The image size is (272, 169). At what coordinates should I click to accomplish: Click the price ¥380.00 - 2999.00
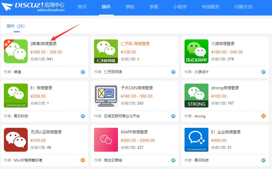point(138,140)
